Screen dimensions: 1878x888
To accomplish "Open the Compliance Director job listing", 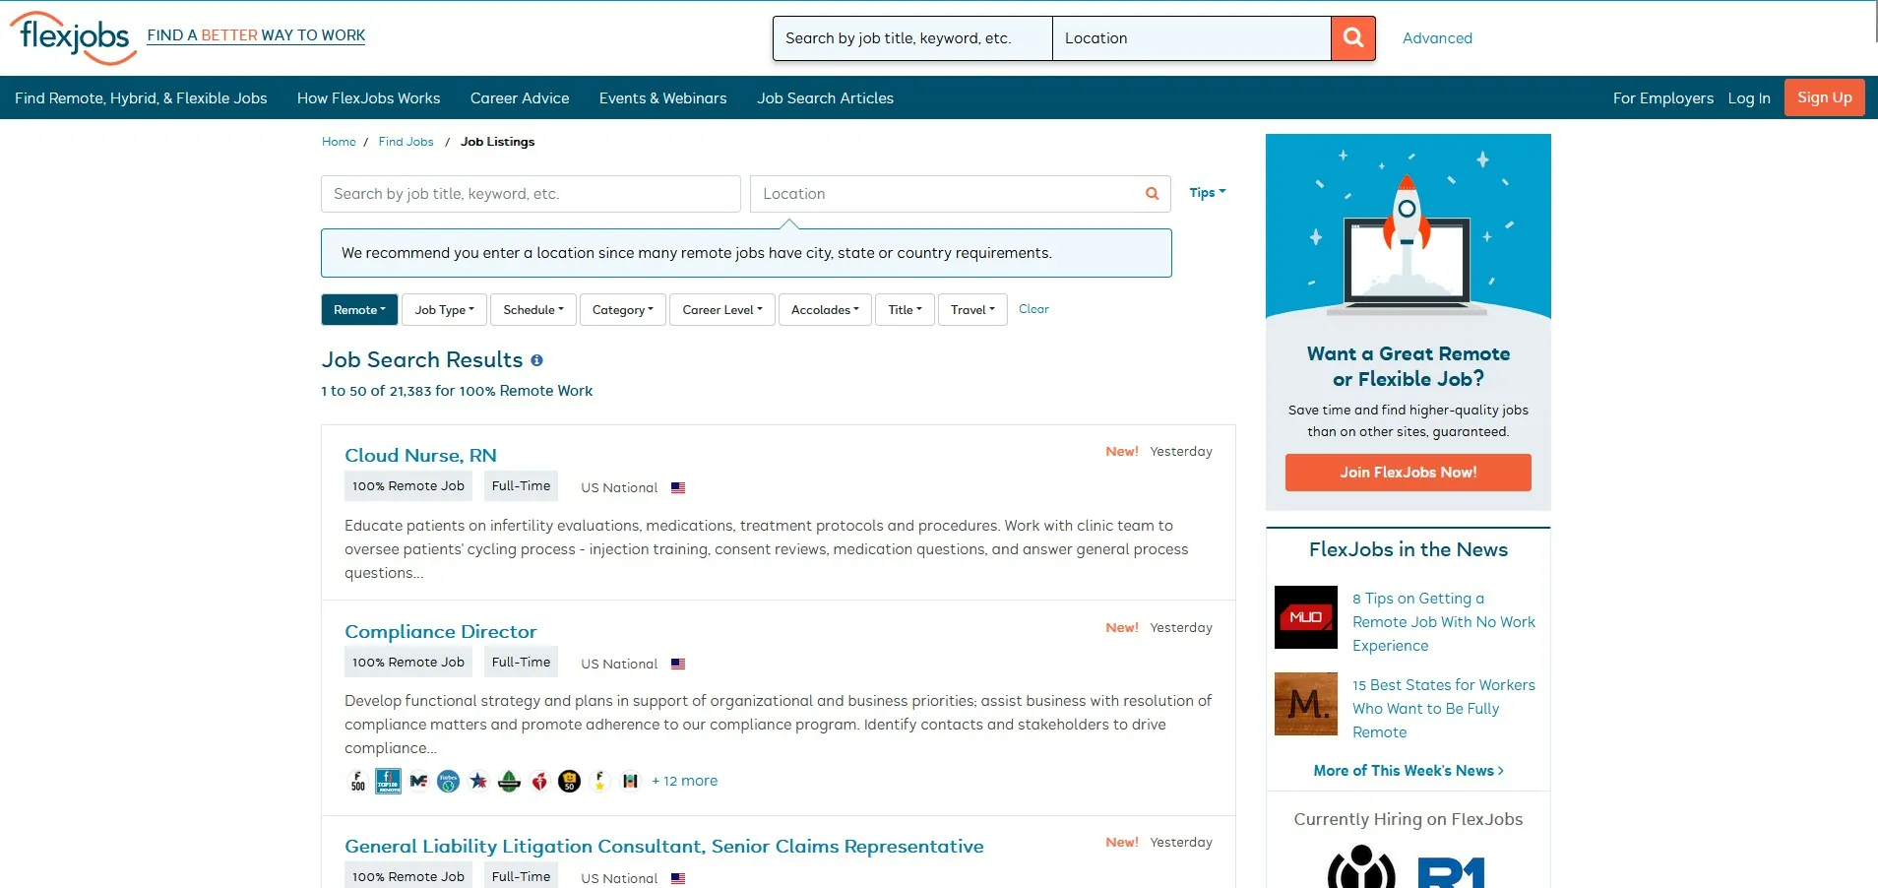I will [x=441, y=631].
